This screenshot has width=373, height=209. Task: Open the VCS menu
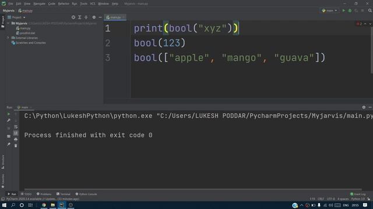point(93,3)
